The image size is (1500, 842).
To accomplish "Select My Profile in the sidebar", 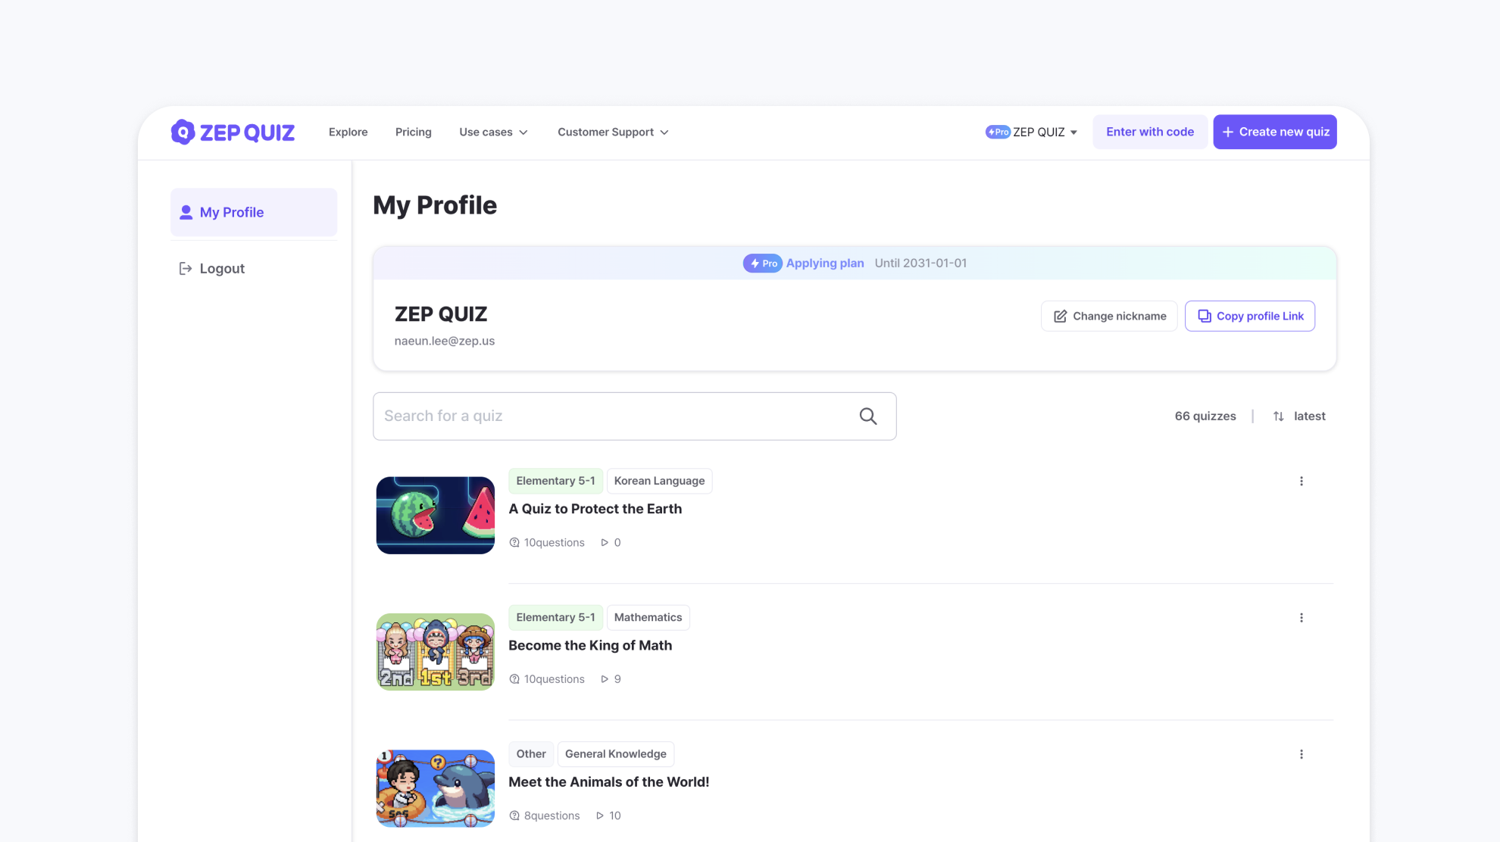I will pos(254,212).
